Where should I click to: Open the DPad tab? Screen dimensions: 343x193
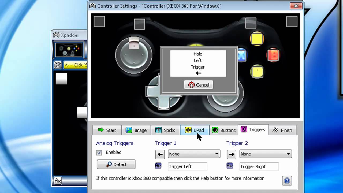tap(195, 130)
